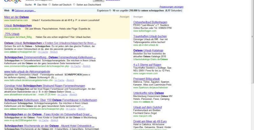Click the green URL www.m-vp.de/2288/angebot.htm
Viewport: 254px width, 130px height.
[21, 120]
